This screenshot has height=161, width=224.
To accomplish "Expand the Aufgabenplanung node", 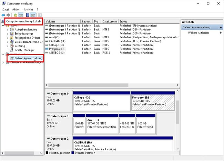I will pyautogui.click(x=8, y=30).
